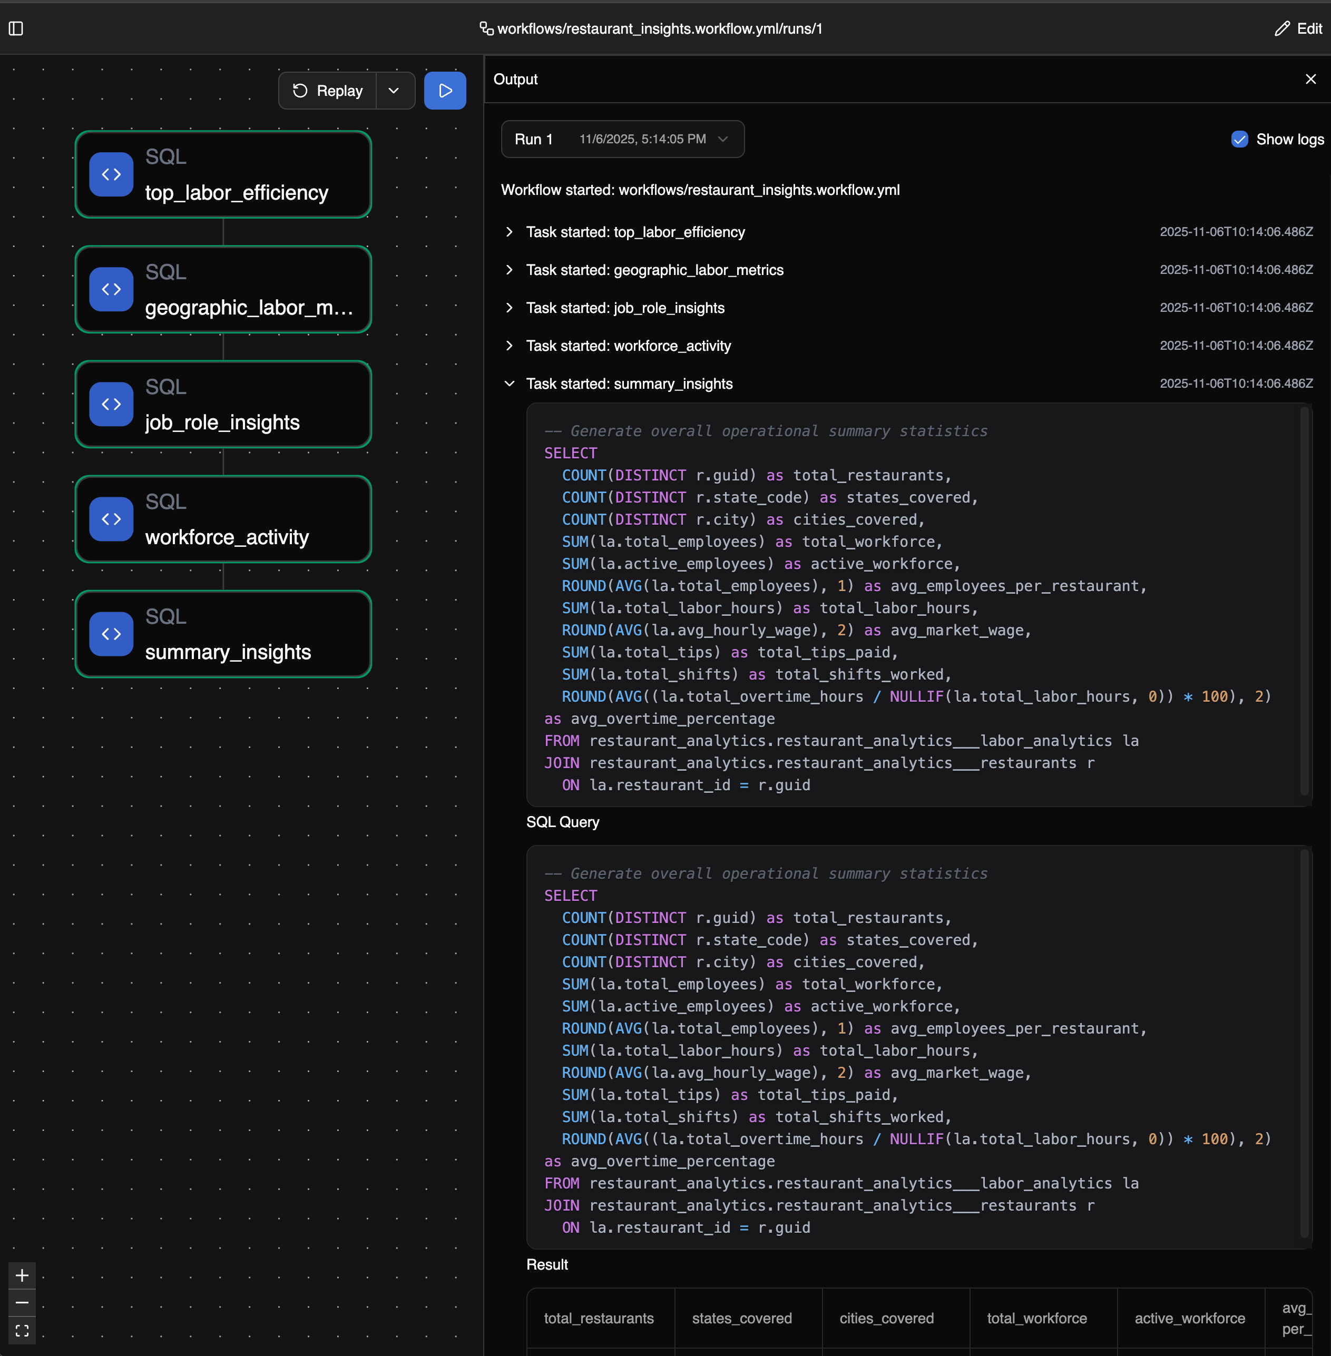Open the Run 1 selector dropdown
The height and width of the screenshot is (1356, 1331).
click(x=621, y=139)
